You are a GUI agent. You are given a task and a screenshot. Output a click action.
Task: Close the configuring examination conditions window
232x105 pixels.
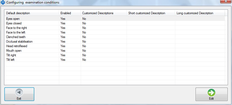[226, 1]
